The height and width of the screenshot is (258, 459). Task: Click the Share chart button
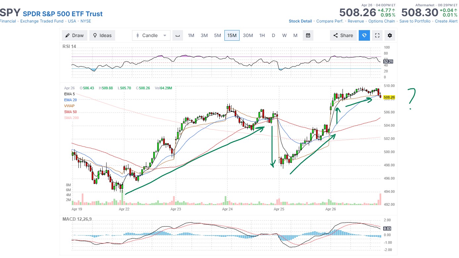pyautogui.click(x=343, y=35)
